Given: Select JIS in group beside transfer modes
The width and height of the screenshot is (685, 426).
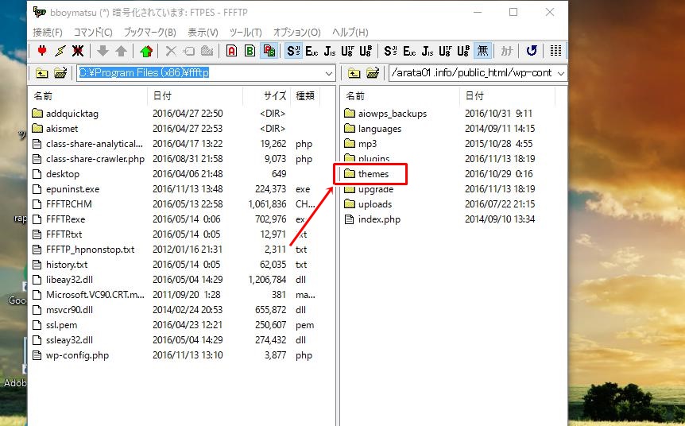Looking at the screenshot, I should coord(330,51).
